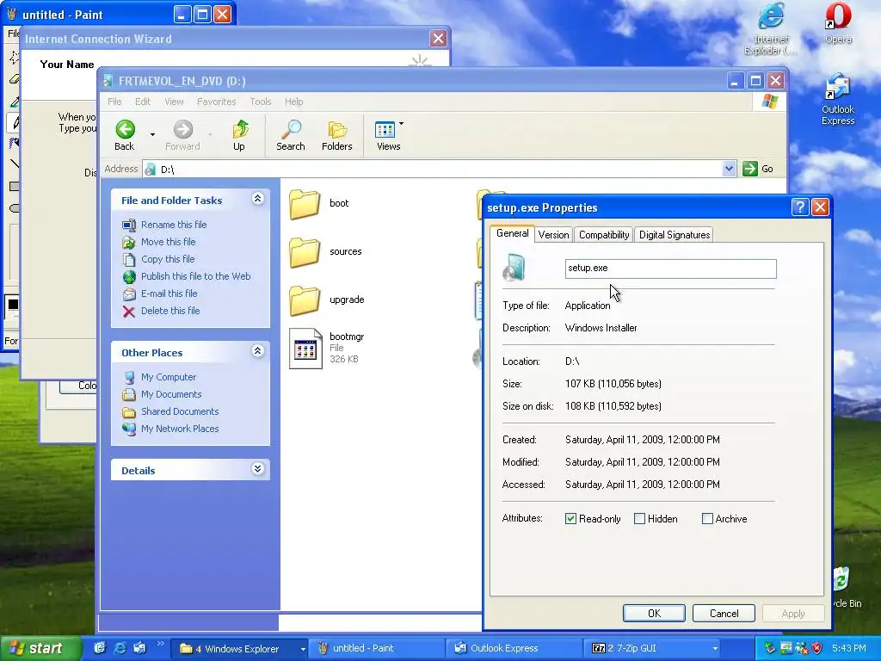Open the View menu in Explorer
Viewport: 881px width, 661px height.
pos(174,102)
